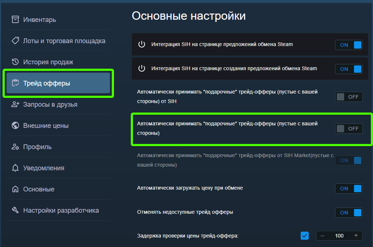Increase price check delay with plus button

(x=356, y=236)
